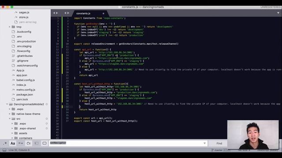Click the yarn.lock file icon
This screenshot has height=158, width=282.
13,100
